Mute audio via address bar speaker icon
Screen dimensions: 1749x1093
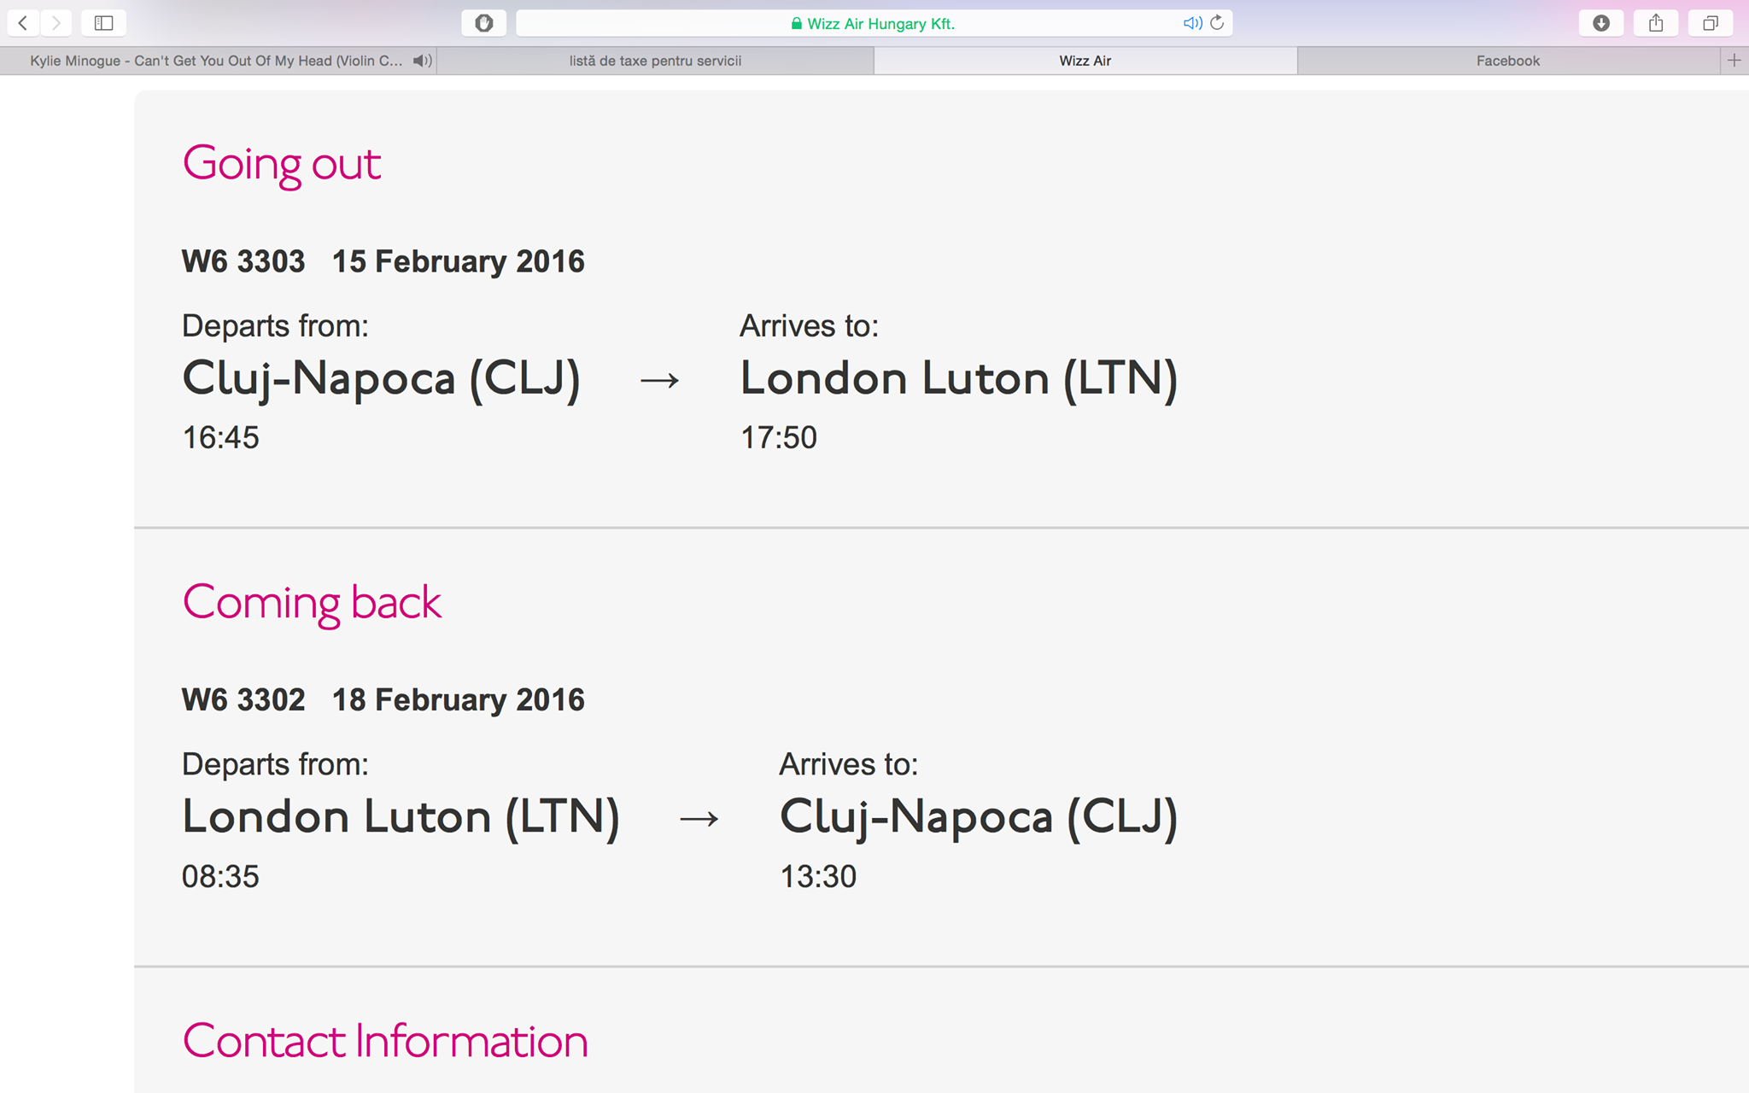pyautogui.click(x=1192, y=23)
